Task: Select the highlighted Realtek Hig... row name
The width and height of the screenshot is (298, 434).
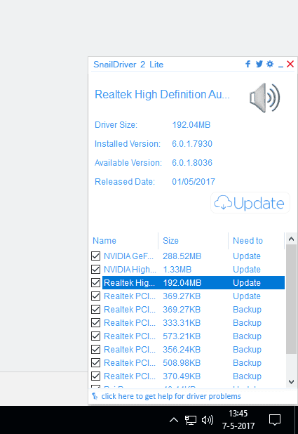Action: click(129, 282)
